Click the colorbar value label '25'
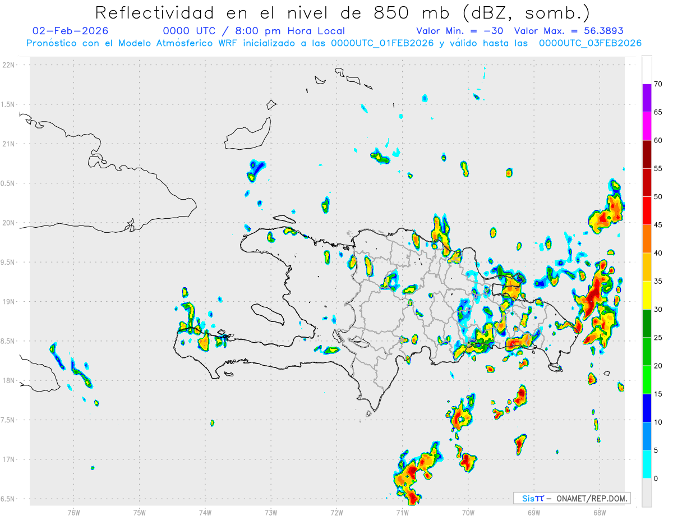The height and width of the screenshot is (520, 673). (x=658, y=338)
